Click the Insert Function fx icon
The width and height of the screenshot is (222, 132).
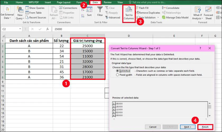click(x=48, y=29)
